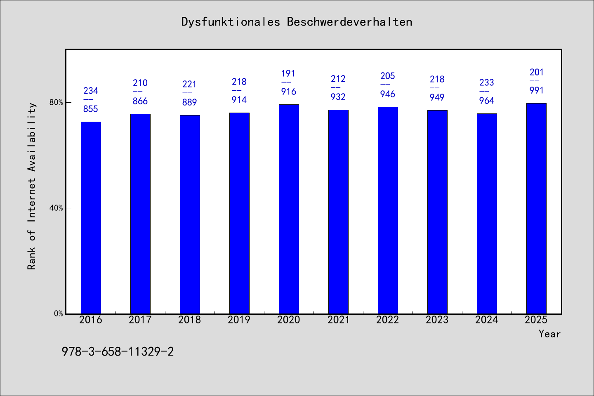
Task: Select the 2024 x-axis label
Action: (487, 320)
